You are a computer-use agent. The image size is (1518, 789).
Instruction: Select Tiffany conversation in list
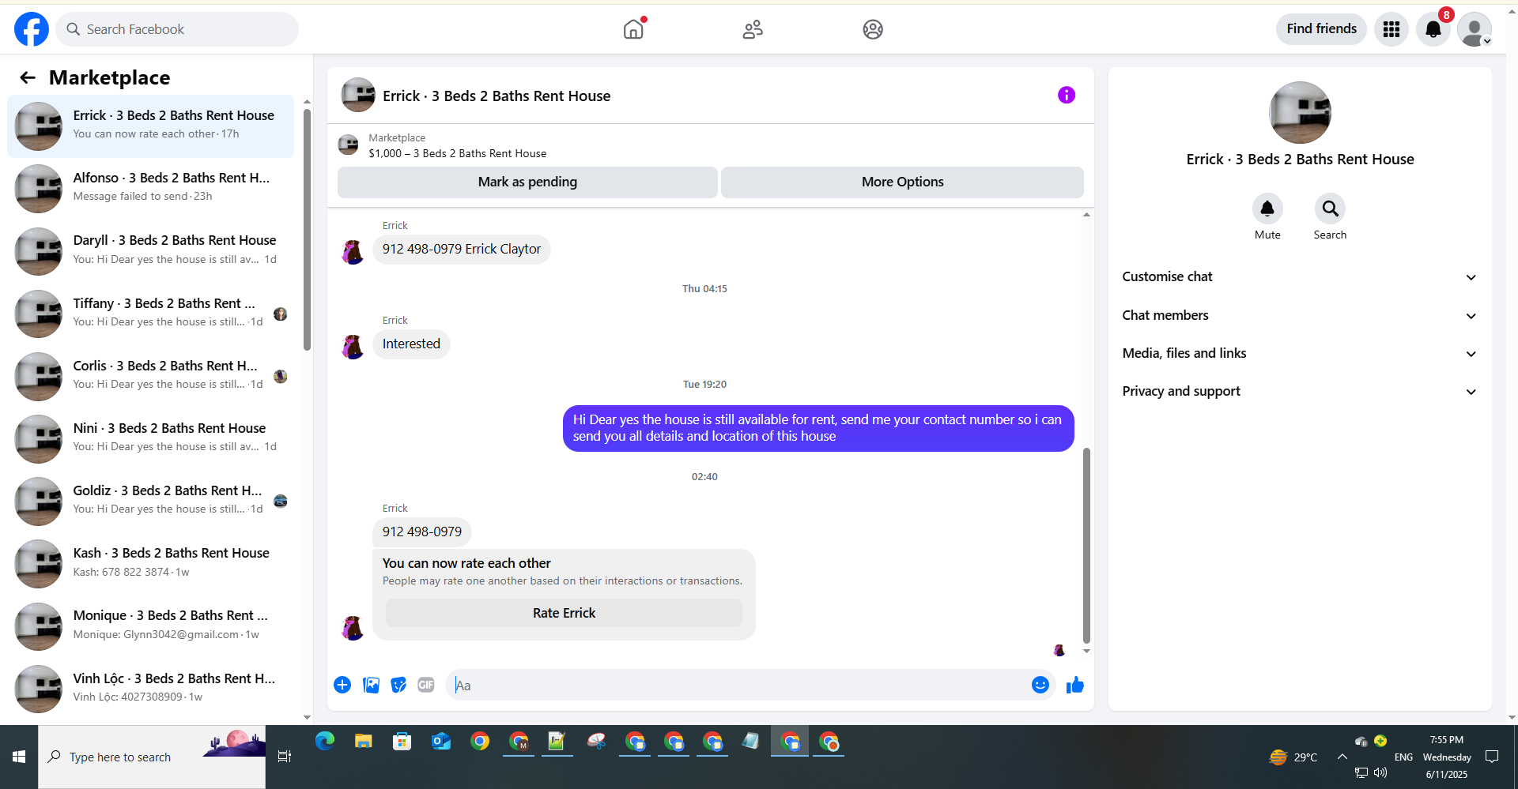[150, 313]
